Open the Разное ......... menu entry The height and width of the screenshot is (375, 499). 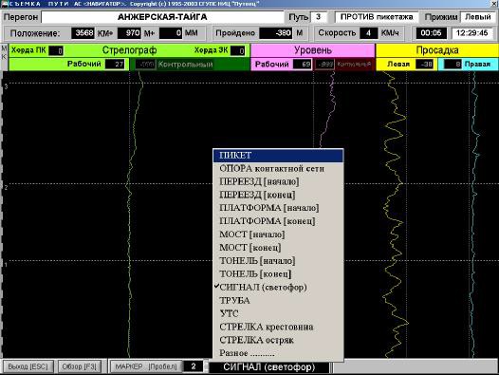coord(278,353)
